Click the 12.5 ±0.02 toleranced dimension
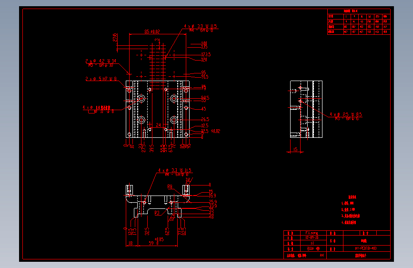413x268 pixels. click(x=211, y=131)
